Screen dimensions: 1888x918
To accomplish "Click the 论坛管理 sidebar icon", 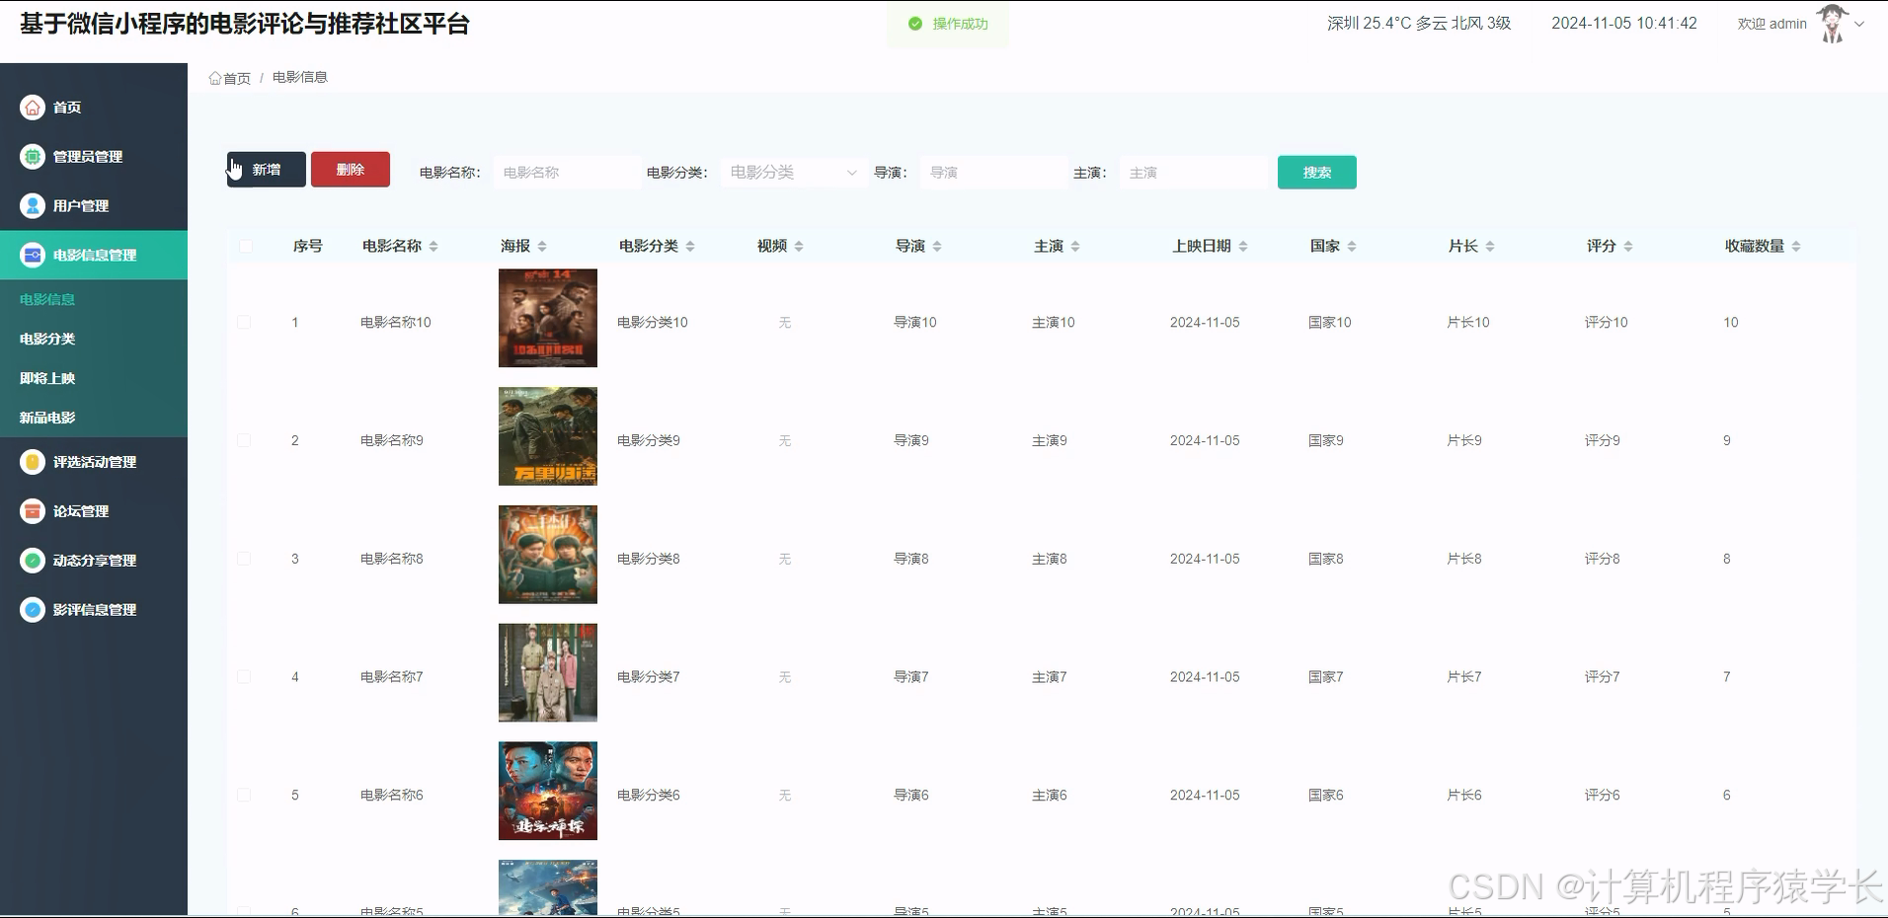I will tap(33, 510).
